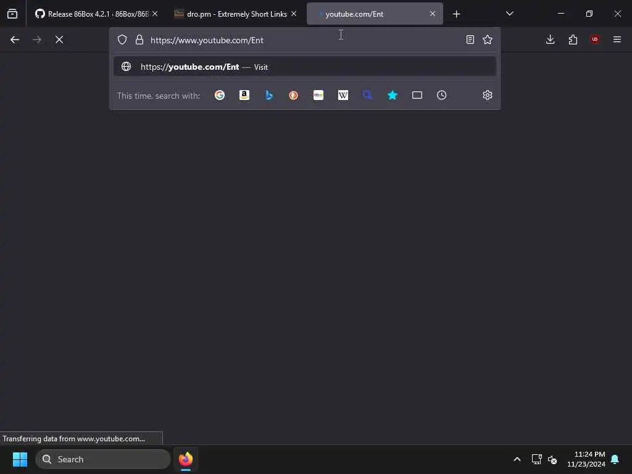This screenshot has height=474, width=632.
Task: Stop loading the page
Action: click(x=59, y=39)
